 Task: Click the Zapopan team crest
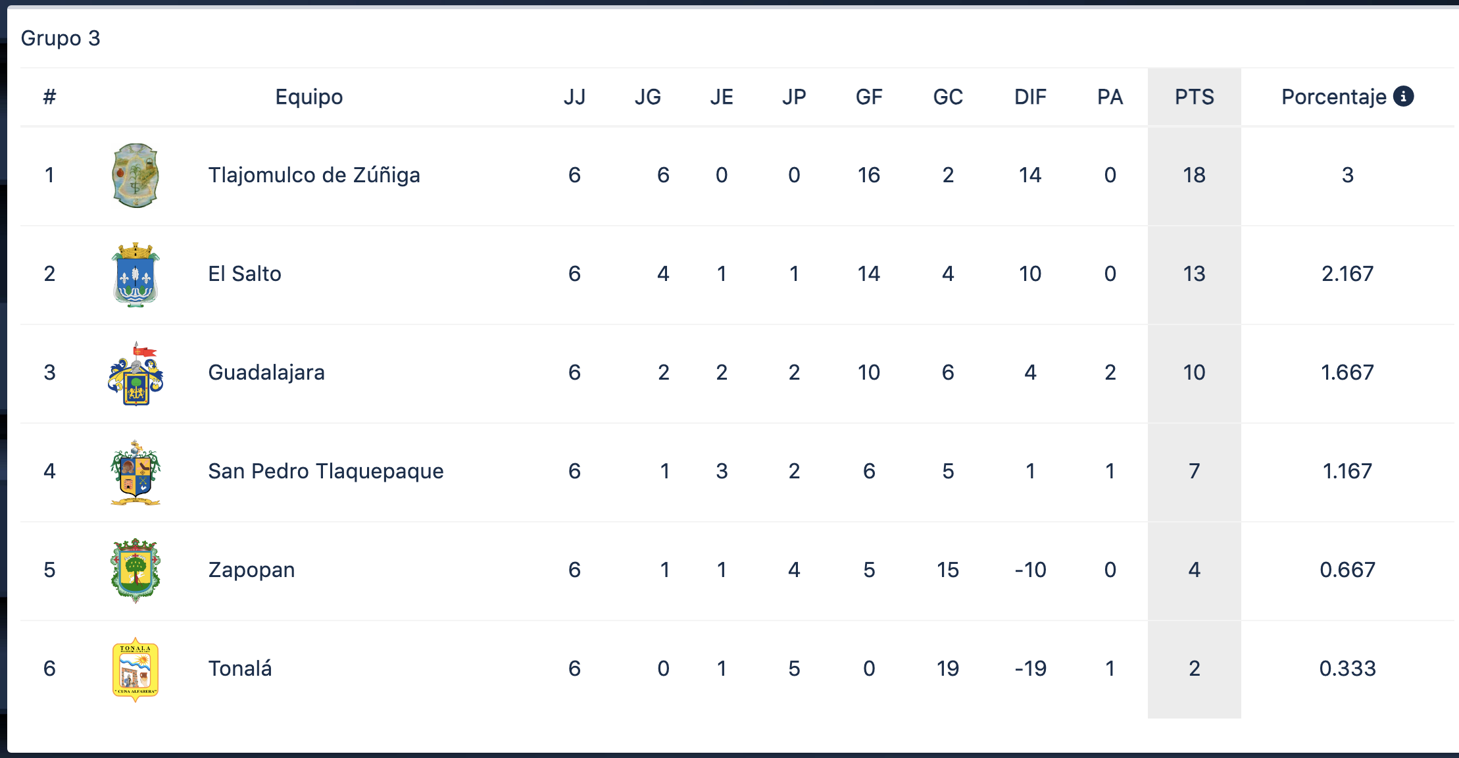136,570
